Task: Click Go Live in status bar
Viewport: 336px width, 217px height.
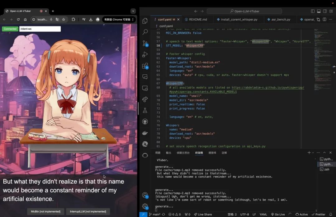Action: pyautogui.click(x=278, y=214)
